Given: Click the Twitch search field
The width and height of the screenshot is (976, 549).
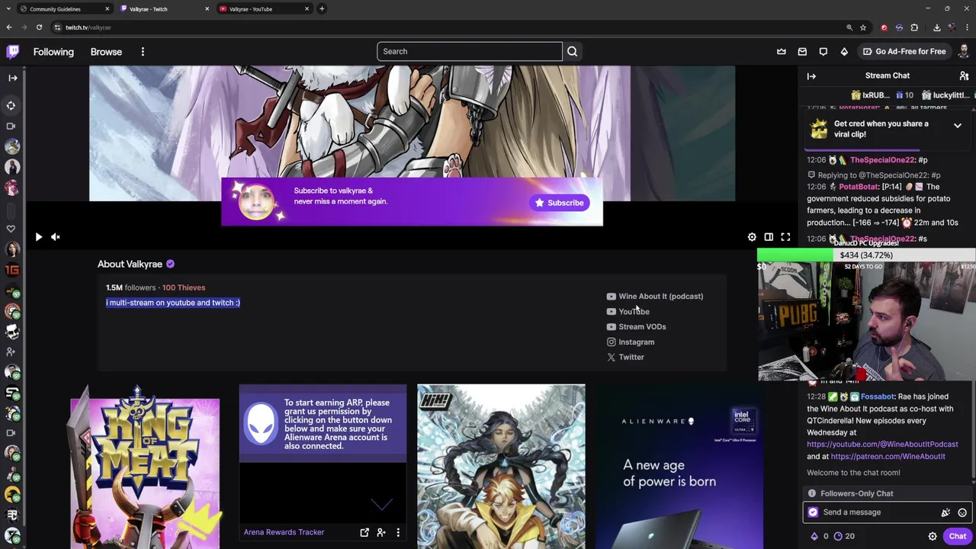Looking at the screenshot, I should pos(470,51).
